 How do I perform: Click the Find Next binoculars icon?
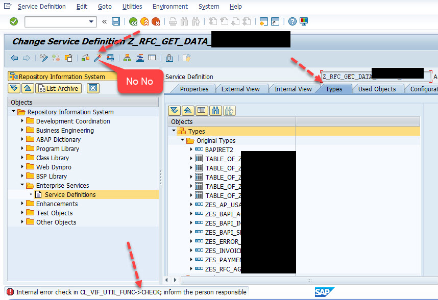point(196,21)
